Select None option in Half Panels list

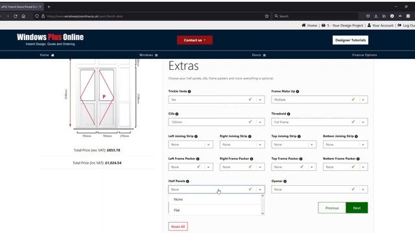coord(215,199)
